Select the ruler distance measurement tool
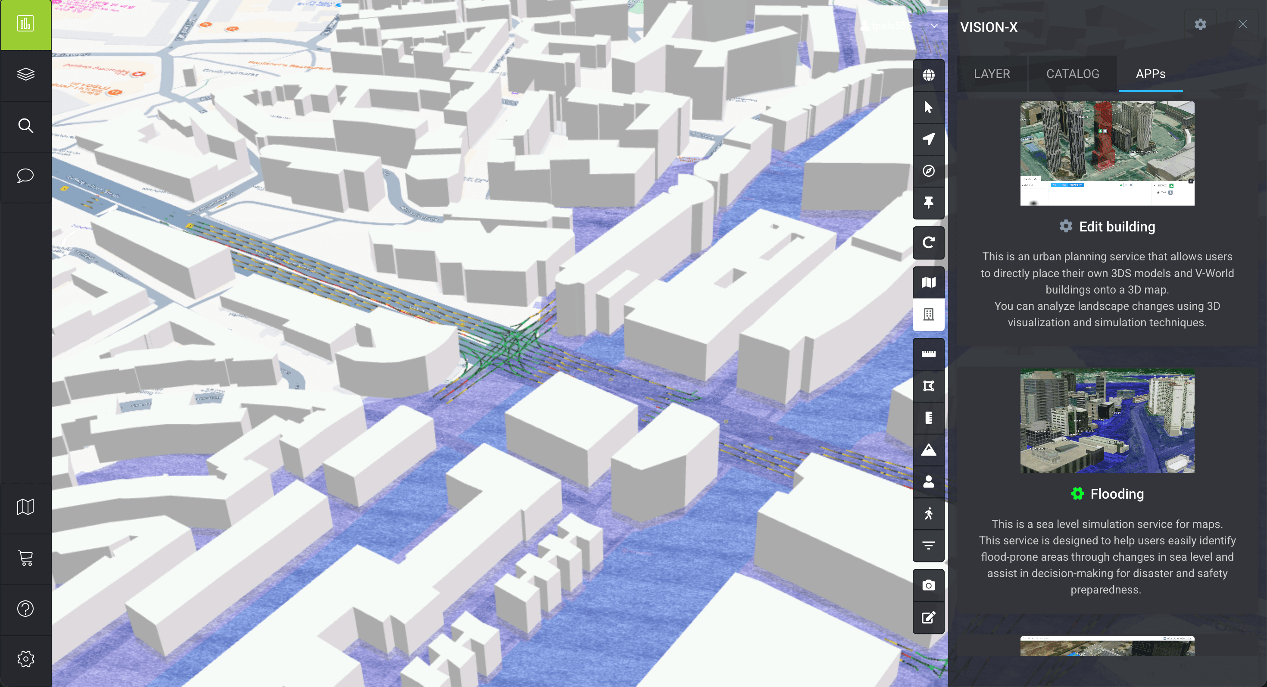1267x687 pixels. [x=929, y=354]
